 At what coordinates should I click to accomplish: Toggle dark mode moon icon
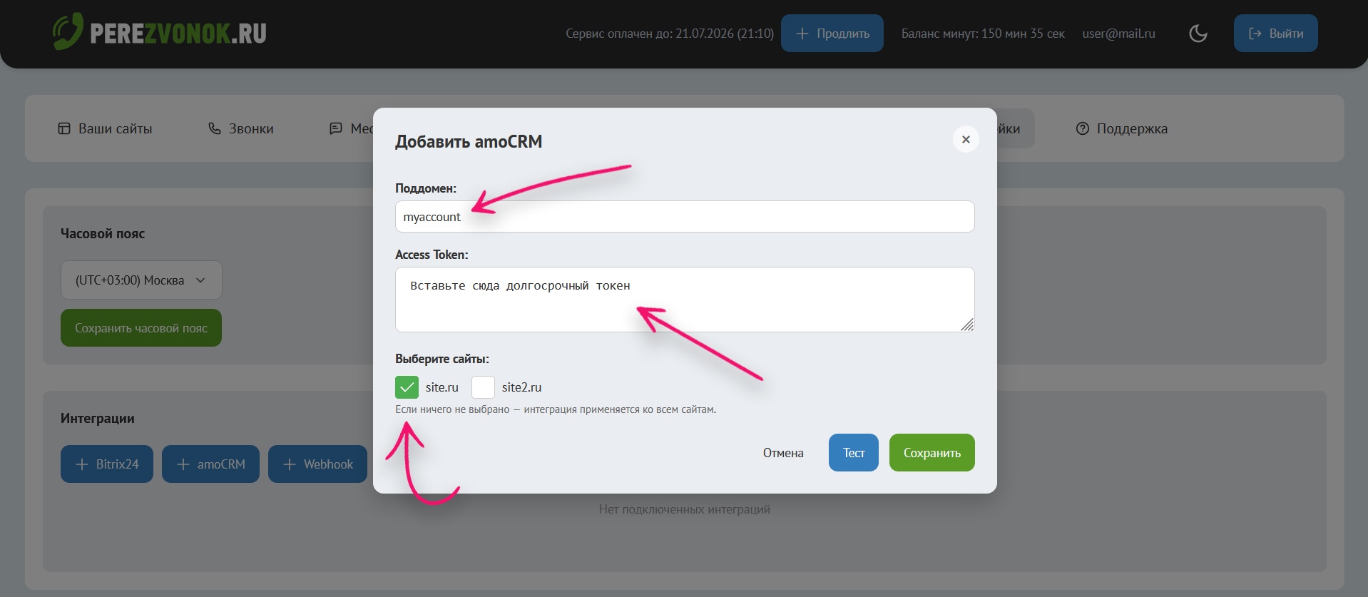point(1198,34)
